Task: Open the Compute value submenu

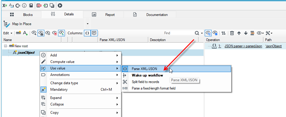Action: (80, 62)
